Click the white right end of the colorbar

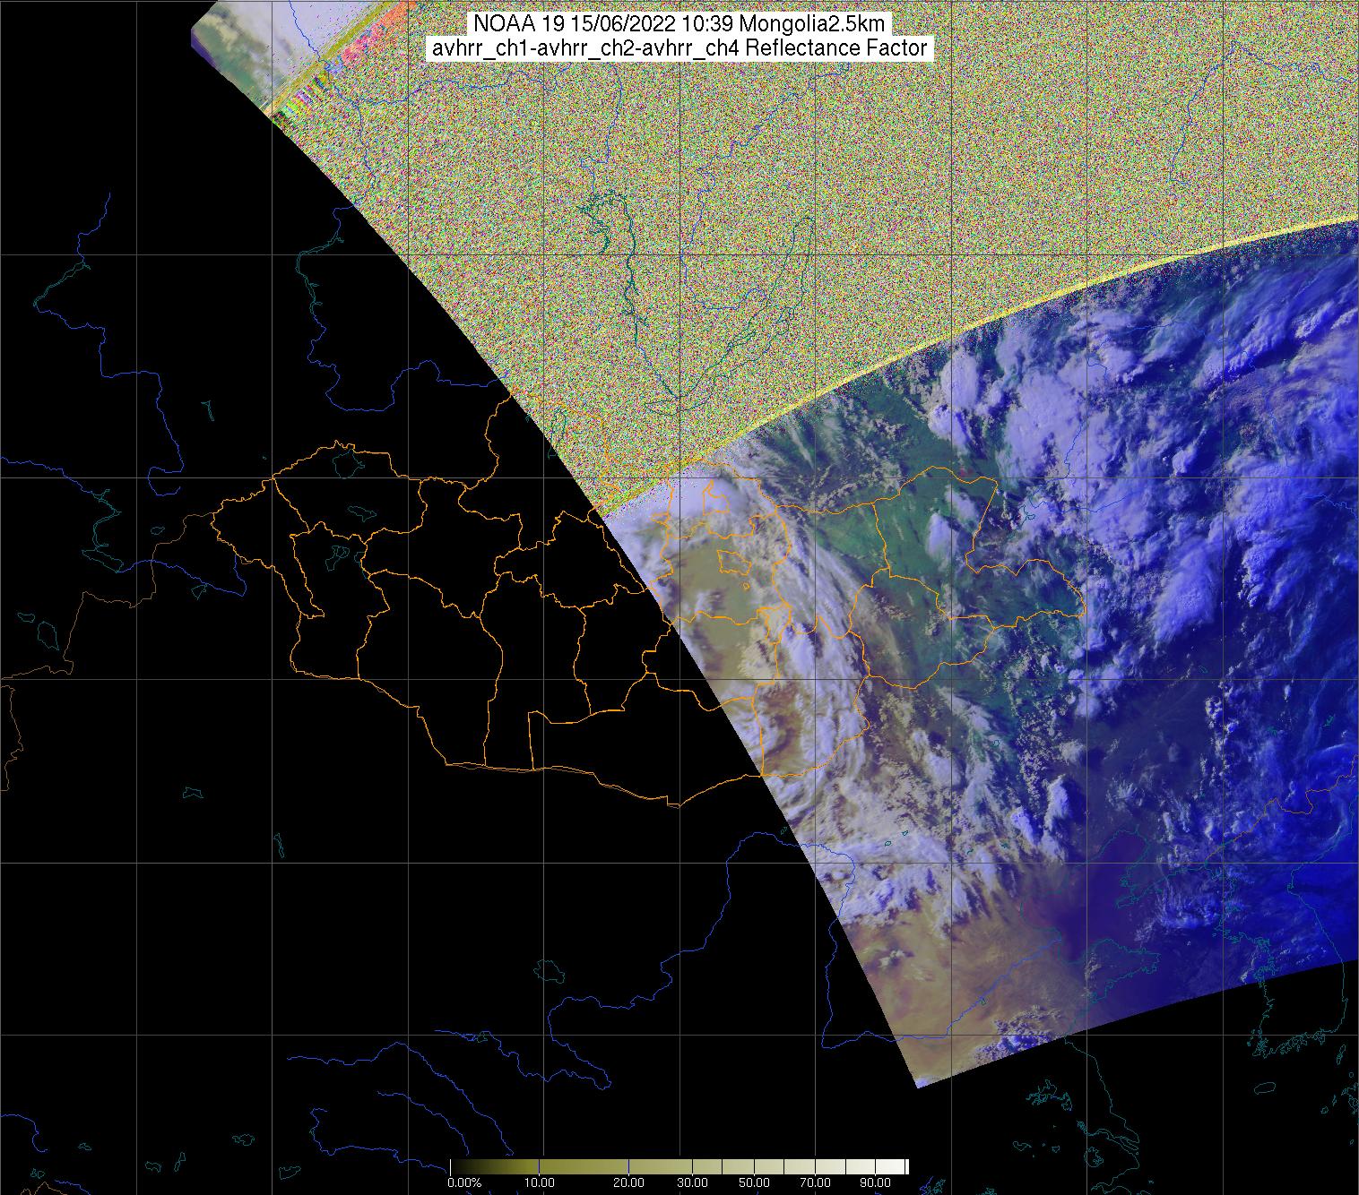point(904,1166)
